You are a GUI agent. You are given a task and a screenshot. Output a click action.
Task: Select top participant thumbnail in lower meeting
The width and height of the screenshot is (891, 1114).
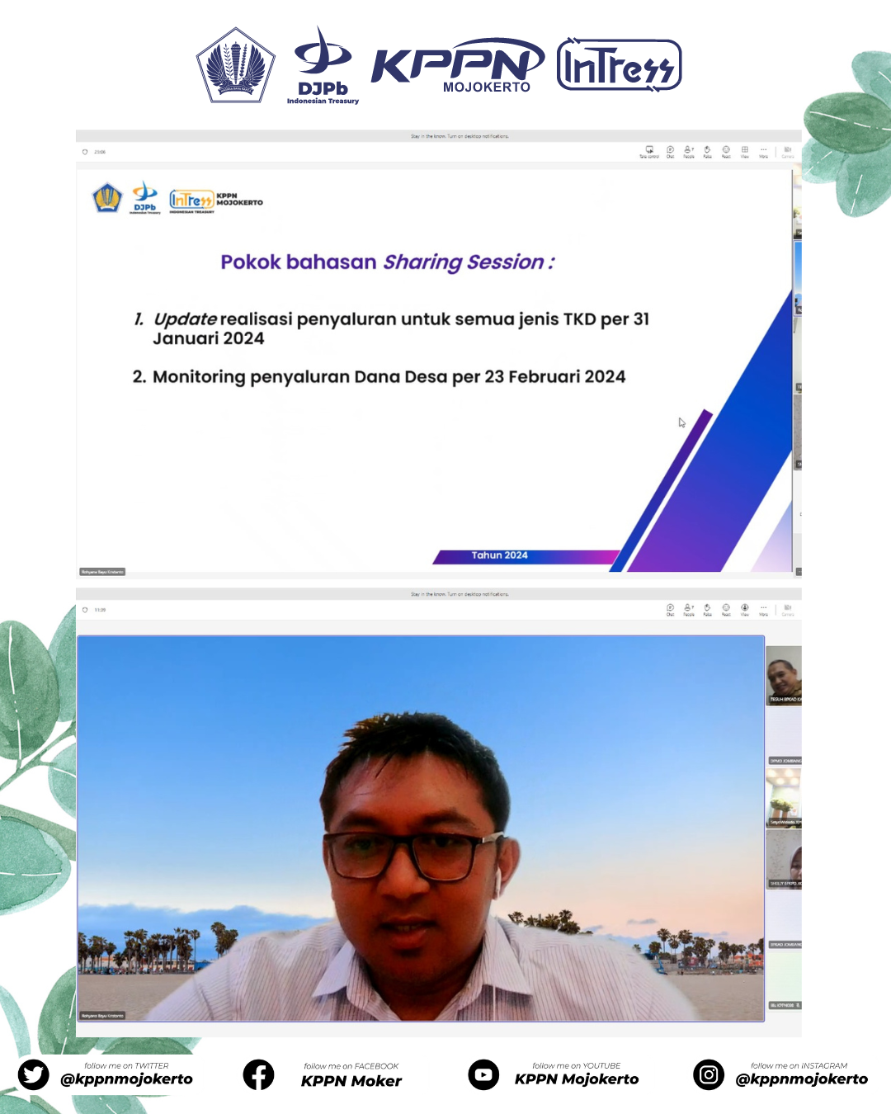tap(784, 674)
